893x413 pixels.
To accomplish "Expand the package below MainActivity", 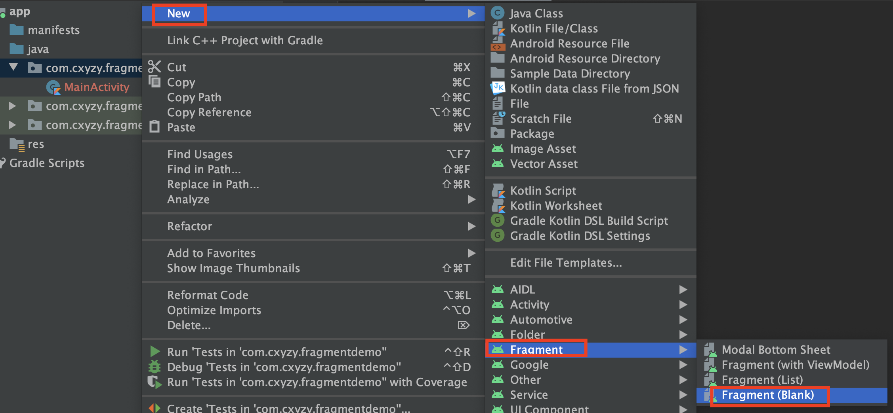I will [12, 106].
